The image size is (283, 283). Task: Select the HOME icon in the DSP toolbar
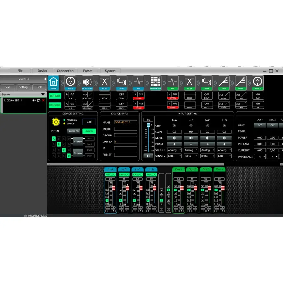pyautogui.click(x=54, y=82)
